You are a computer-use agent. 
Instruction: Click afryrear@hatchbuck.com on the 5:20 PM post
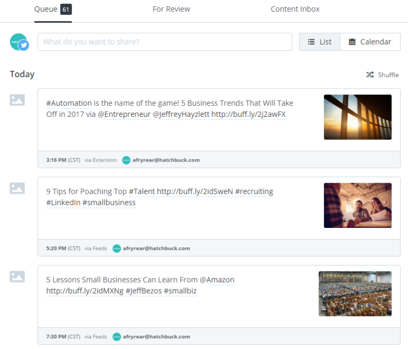tap(156, 249)
